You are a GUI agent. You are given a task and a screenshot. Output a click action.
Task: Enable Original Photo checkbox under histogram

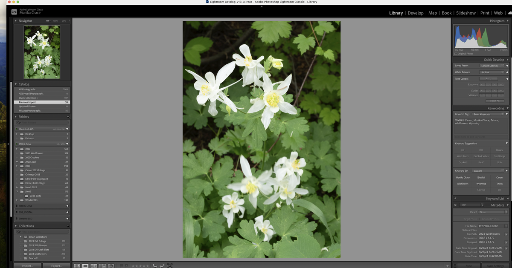click(x=456, y=54)
